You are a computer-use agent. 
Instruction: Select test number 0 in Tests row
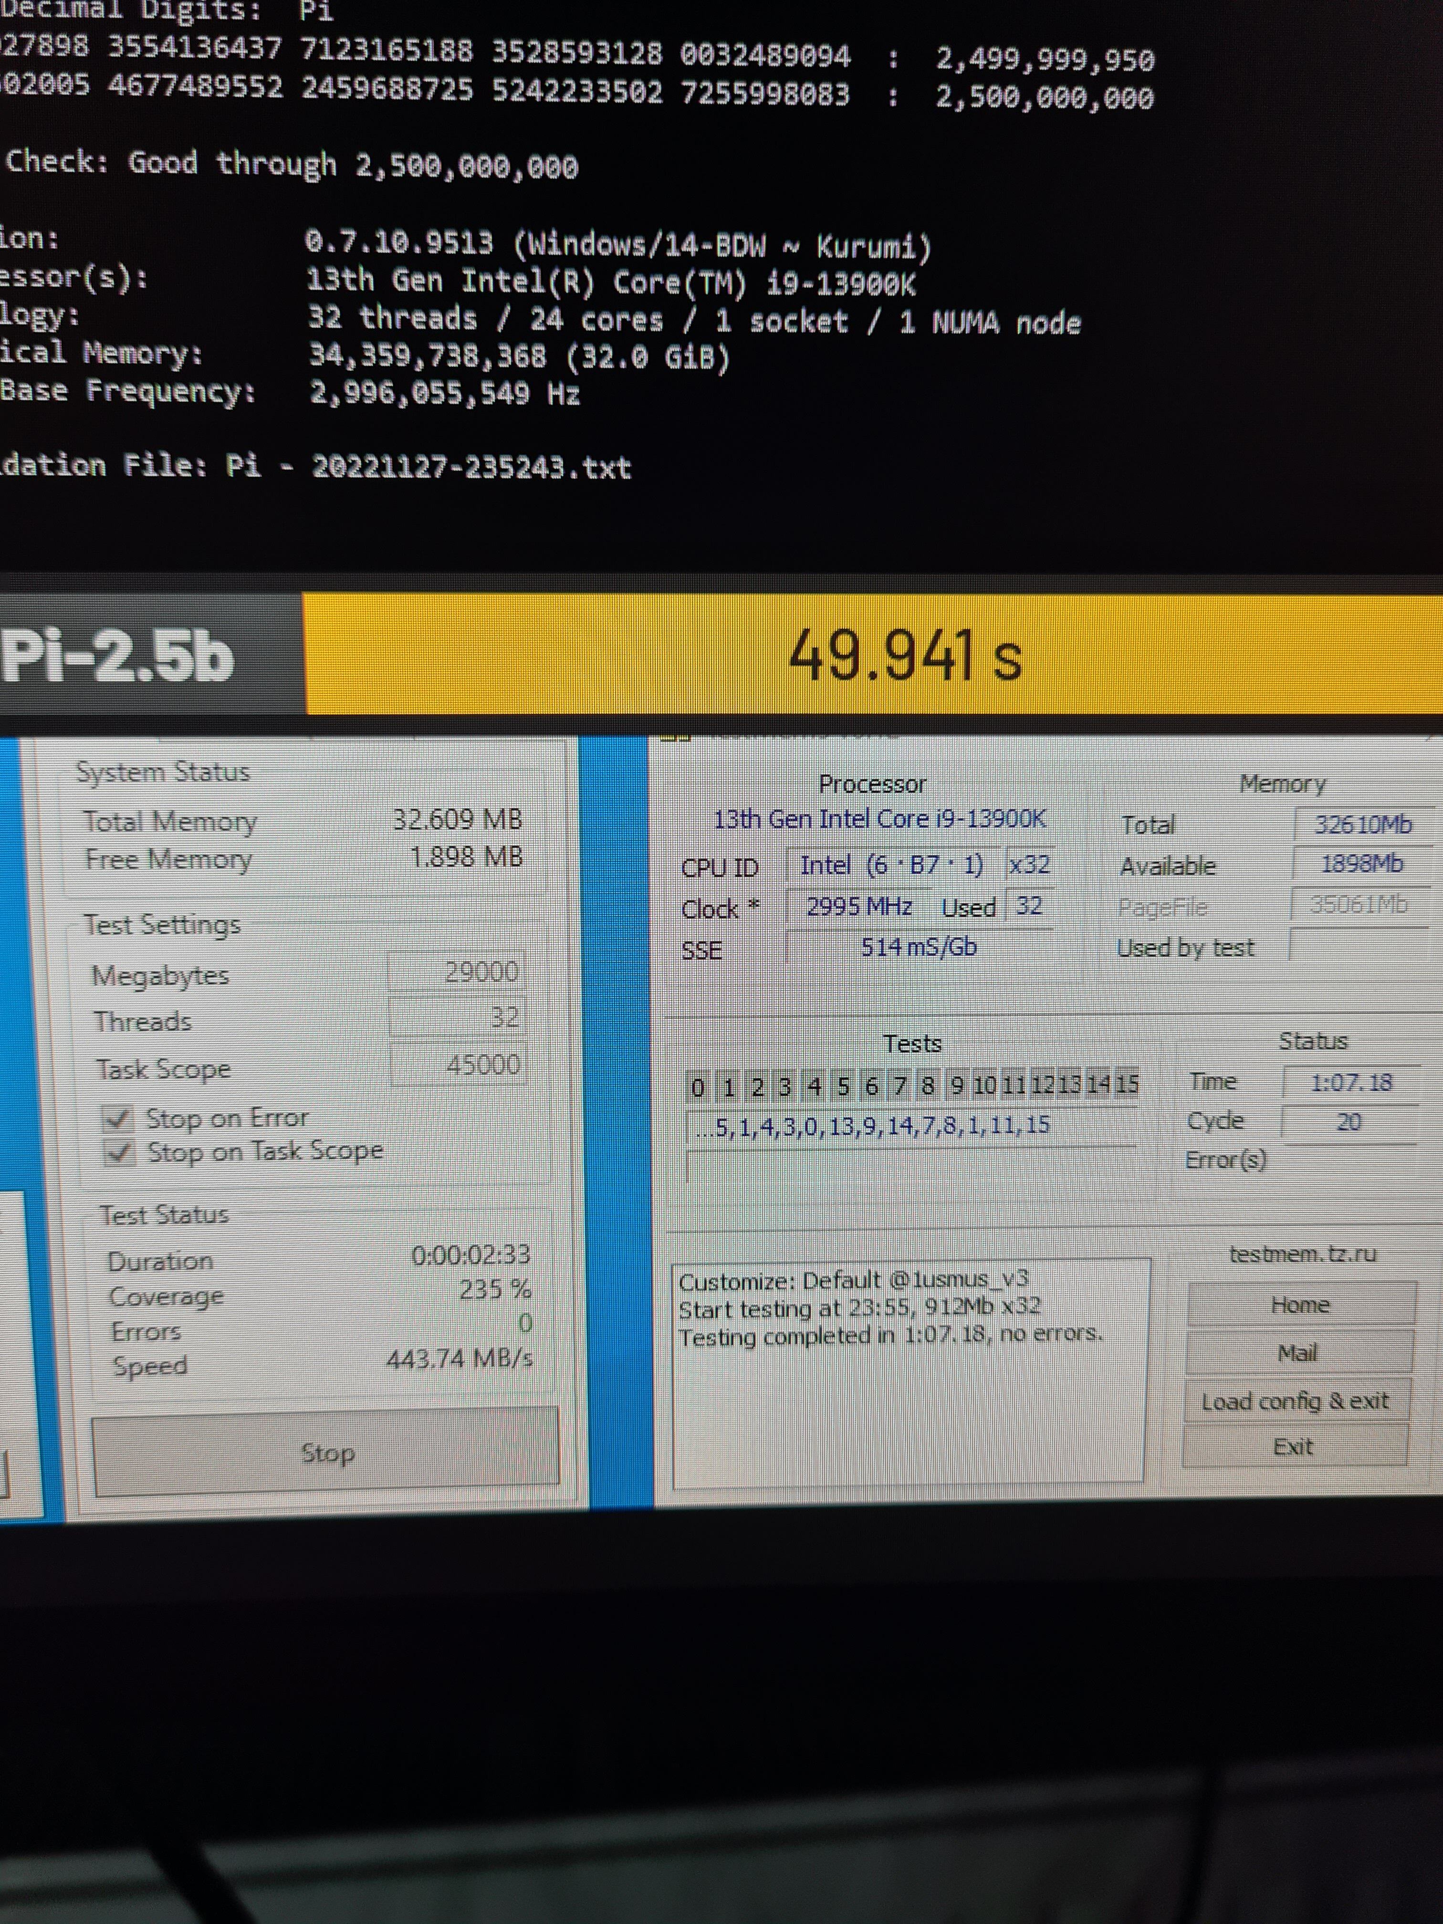click(698, 1087)
